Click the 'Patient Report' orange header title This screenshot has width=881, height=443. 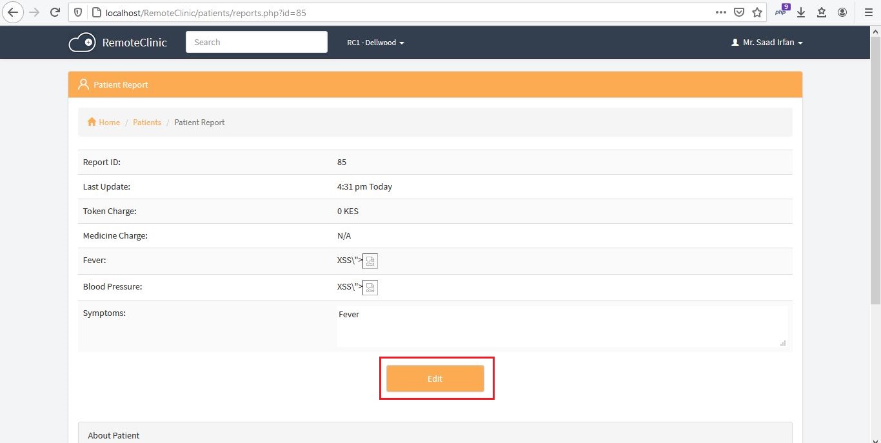click(121, 84)
